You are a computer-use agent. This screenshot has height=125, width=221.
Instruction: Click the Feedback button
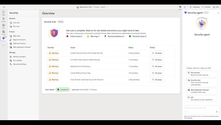[x=195, y=7]
